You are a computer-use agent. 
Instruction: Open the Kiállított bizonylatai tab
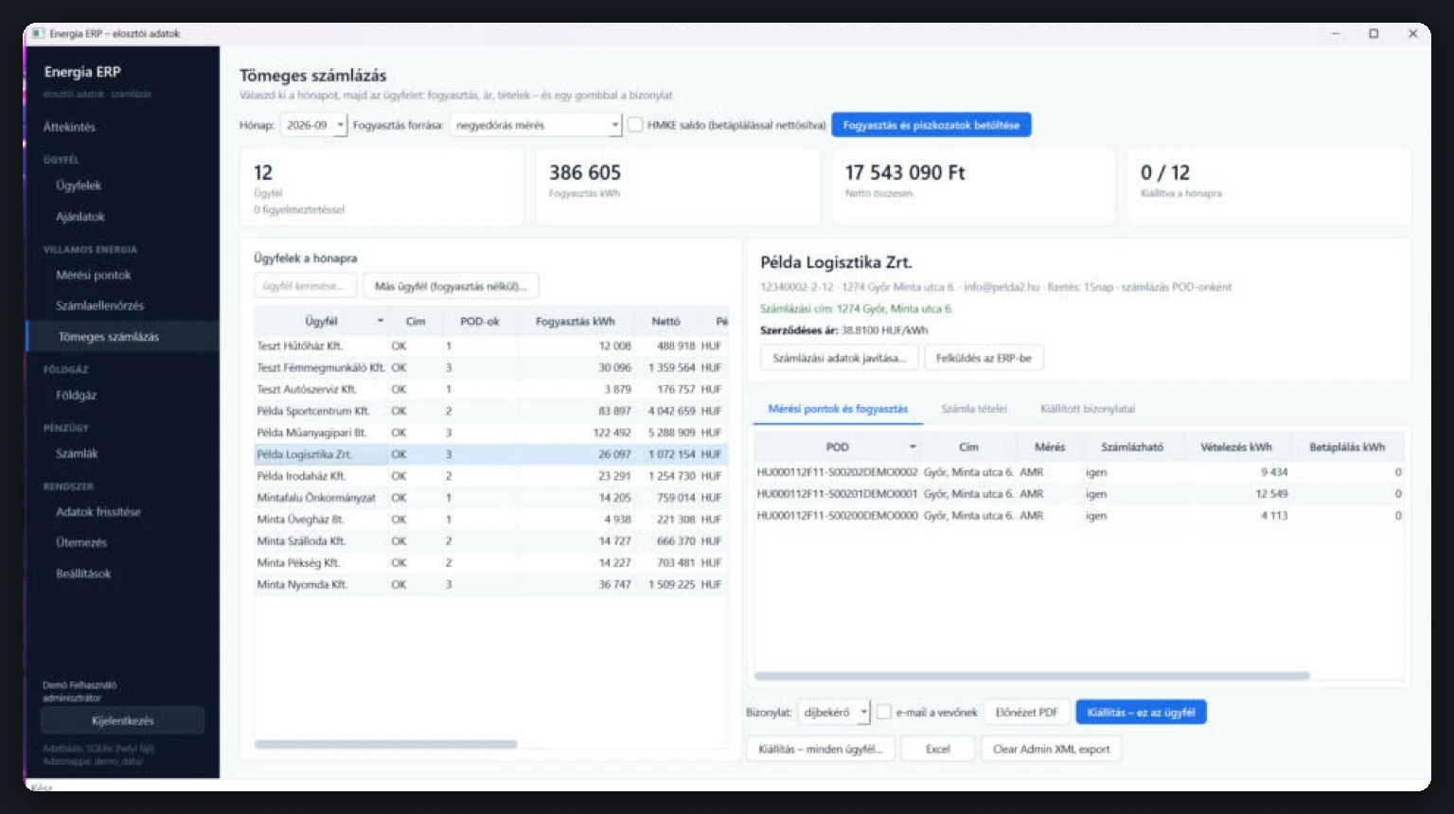(1088, 409)
